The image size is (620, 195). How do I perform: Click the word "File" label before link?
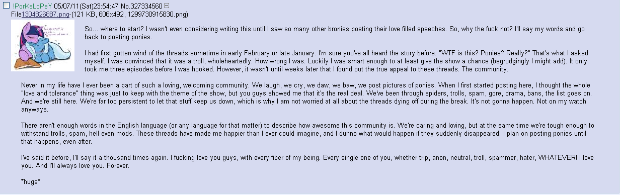click(x=16, y=15)
